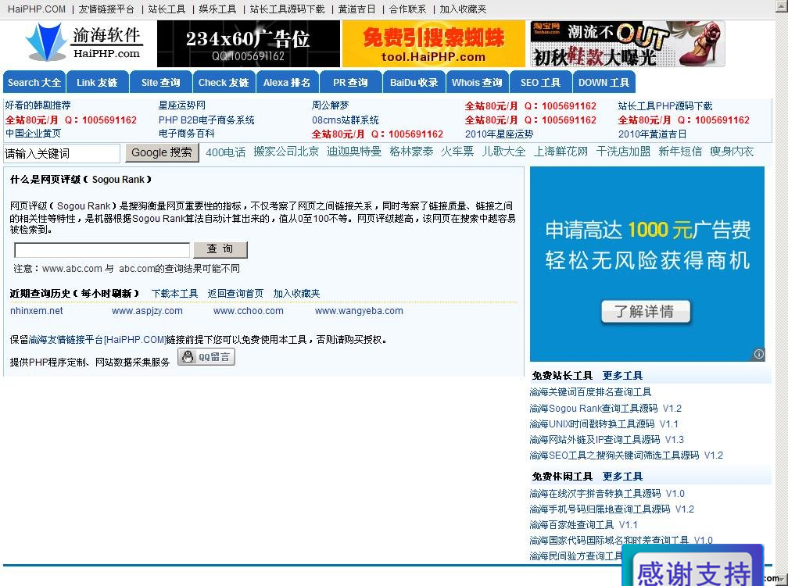Open nhinxem.net from query history
The height and width of the screenshot is (586, 788).
(37, 311)
